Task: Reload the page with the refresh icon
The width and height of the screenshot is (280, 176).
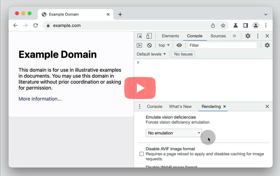Action: click(36, 25)
